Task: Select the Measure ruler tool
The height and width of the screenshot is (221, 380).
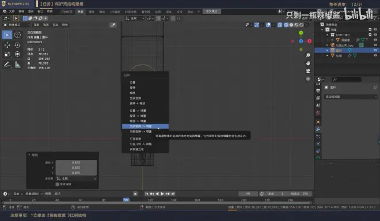Action: 17,64
